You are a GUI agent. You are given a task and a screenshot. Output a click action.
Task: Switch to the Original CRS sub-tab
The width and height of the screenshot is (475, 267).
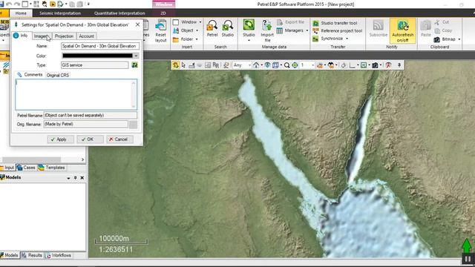[x=58, y=75]
